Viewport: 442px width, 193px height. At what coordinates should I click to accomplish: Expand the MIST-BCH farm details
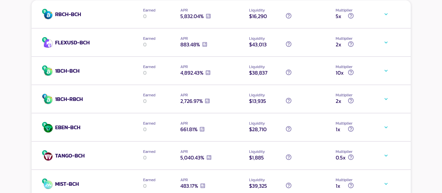click(386, 184)
